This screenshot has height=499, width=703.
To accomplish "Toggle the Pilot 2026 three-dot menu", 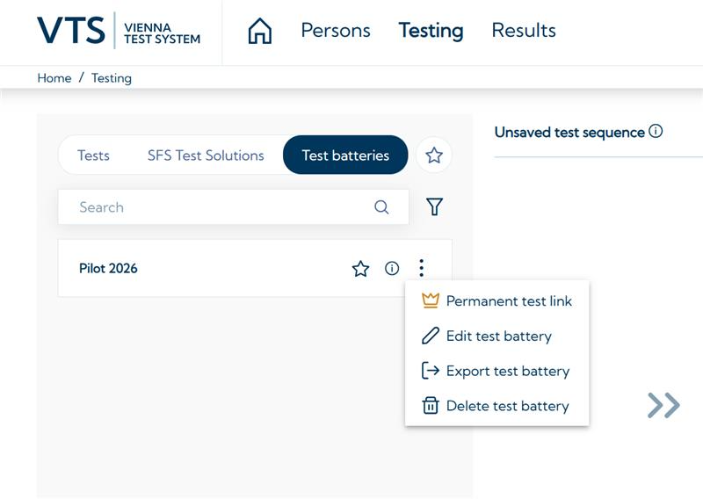I will (422, 268).
